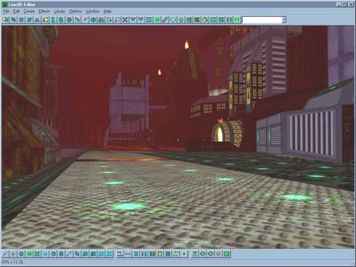This screenshot has height=267, width=356.
Task: Open the Effects menu
Action: tap(44, 11)
